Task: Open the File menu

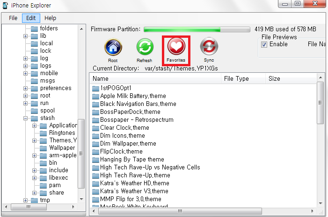Action: [x=13, y=18]
